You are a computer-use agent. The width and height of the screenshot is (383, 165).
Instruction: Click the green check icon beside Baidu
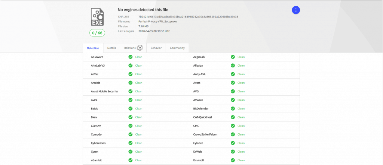(x=131, y=108)
